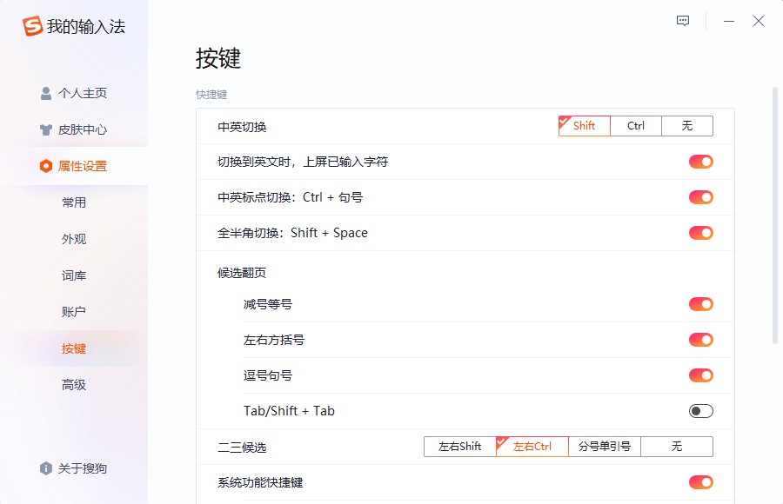The height and width of the screenshot is (504, 783).
Task: Enable Tab/Shift + Tab paging switch
Action: pos(701,411)
